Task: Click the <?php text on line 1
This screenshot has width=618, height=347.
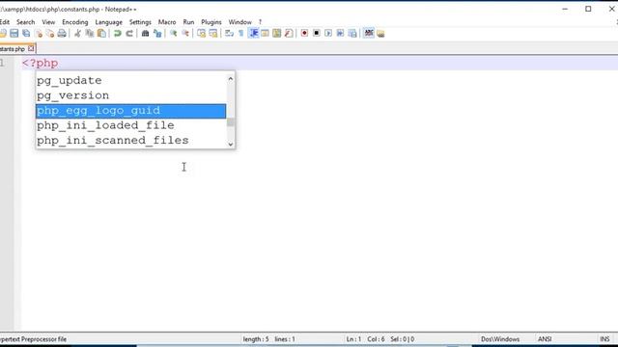Action: tap(41, 63)
